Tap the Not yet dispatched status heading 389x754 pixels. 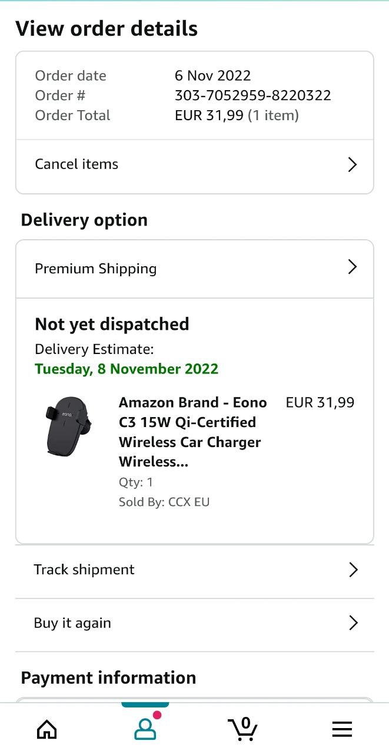pos(112,324)
